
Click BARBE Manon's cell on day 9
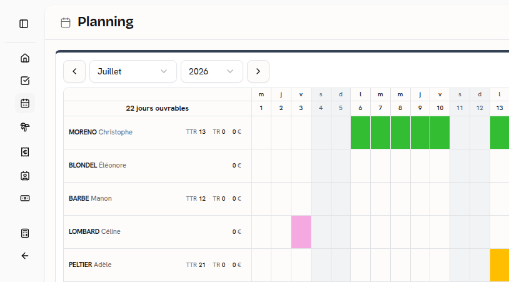pyautogui.click(x=420, y=199)
